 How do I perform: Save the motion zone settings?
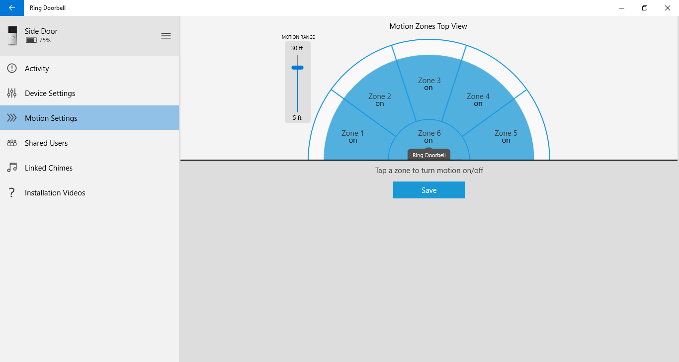coord(429,190)
